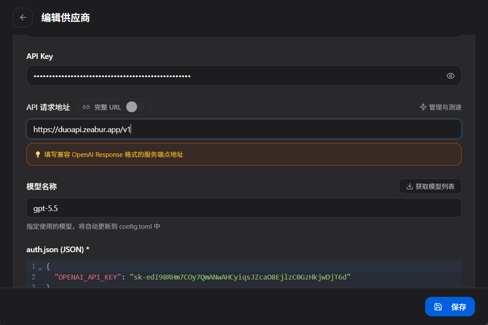Click line number 2 in the editor gutter
This screenshot has height=325, width=488.
(33, 277)
